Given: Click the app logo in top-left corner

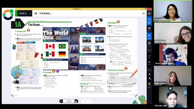Looking at the screenshot, I should pyautogui.click(x=8, y=14).
